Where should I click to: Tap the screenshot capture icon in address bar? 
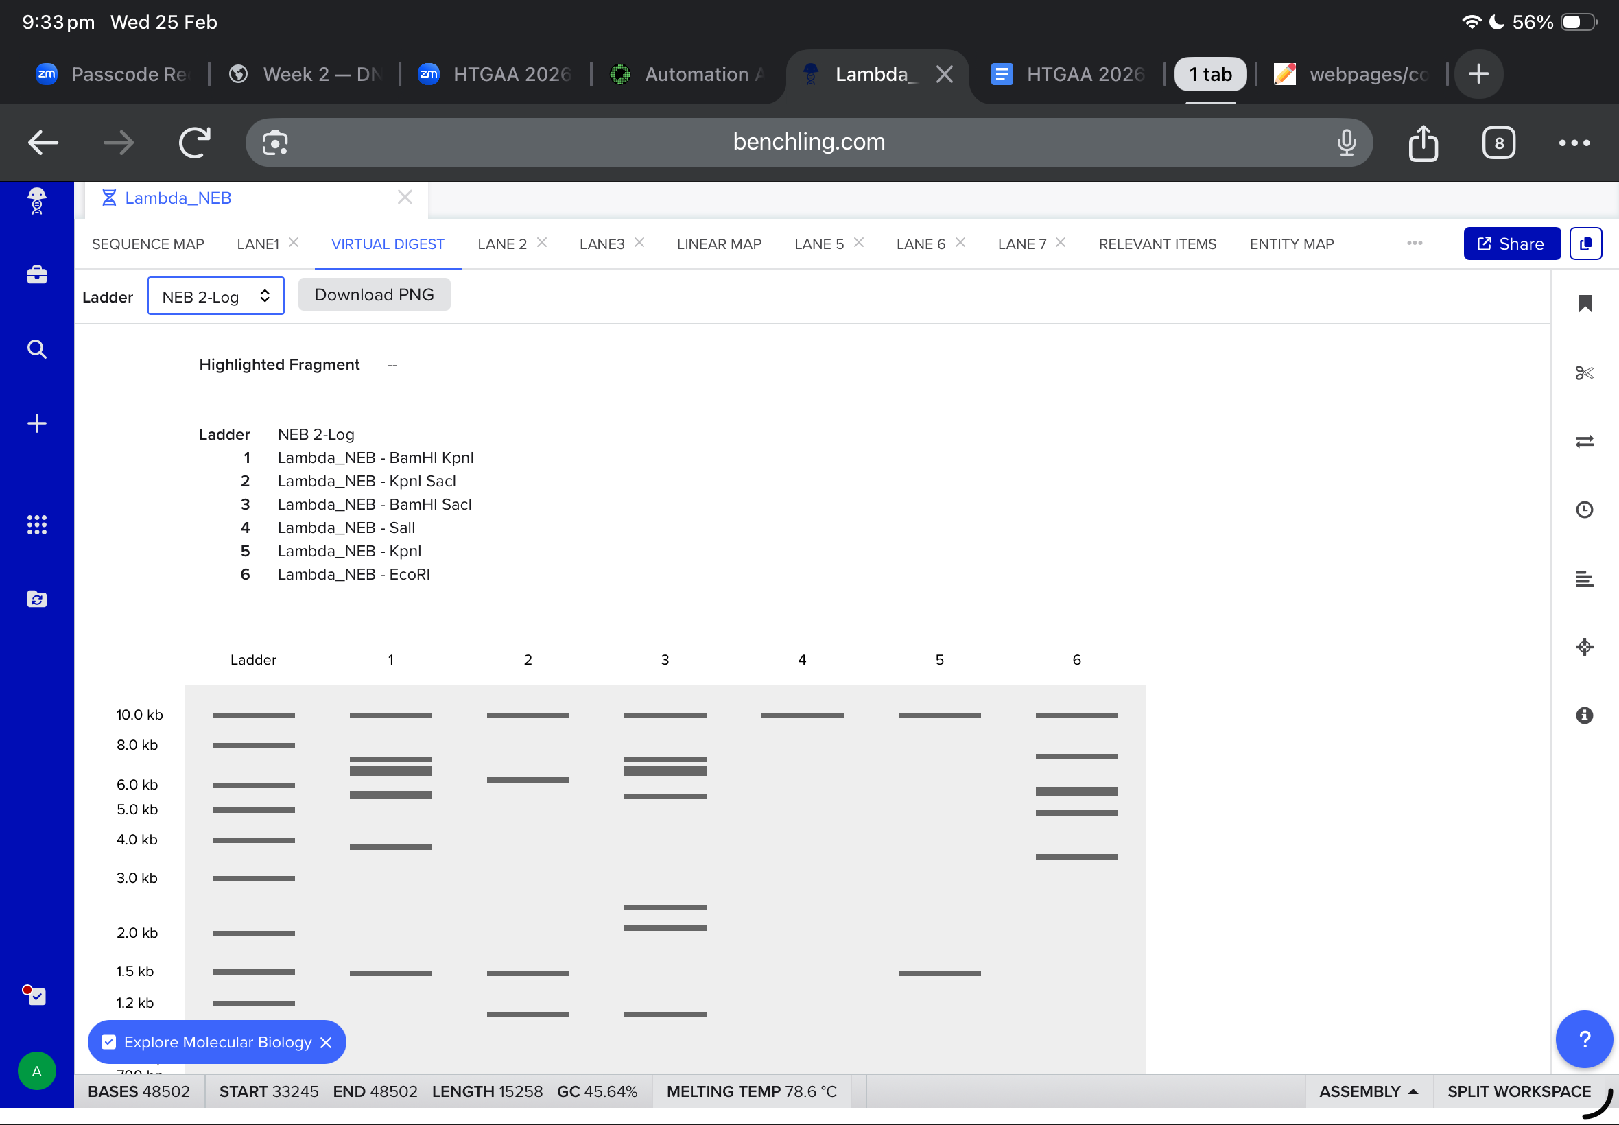click(275, 143)
